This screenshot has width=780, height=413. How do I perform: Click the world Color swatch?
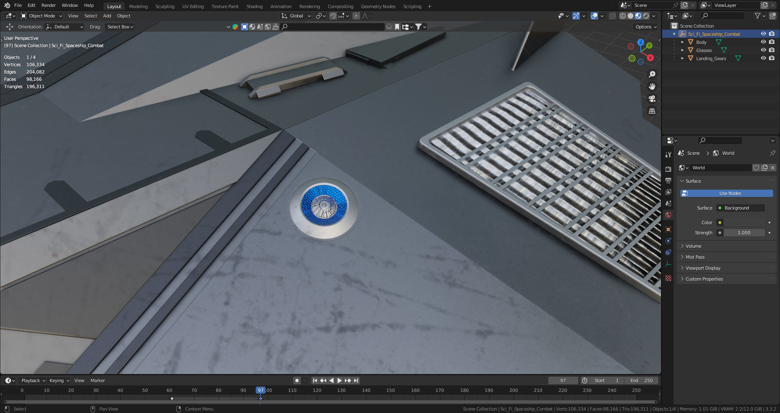coord(744,223)
